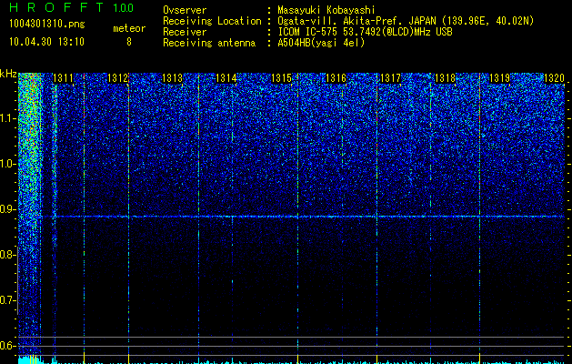
Task: Click the 1313 time marker
Action: click(172, 78)
